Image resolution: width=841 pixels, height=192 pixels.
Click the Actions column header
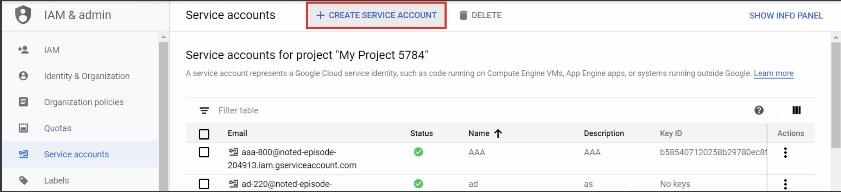pyautogui.click(x=791, y=133)
